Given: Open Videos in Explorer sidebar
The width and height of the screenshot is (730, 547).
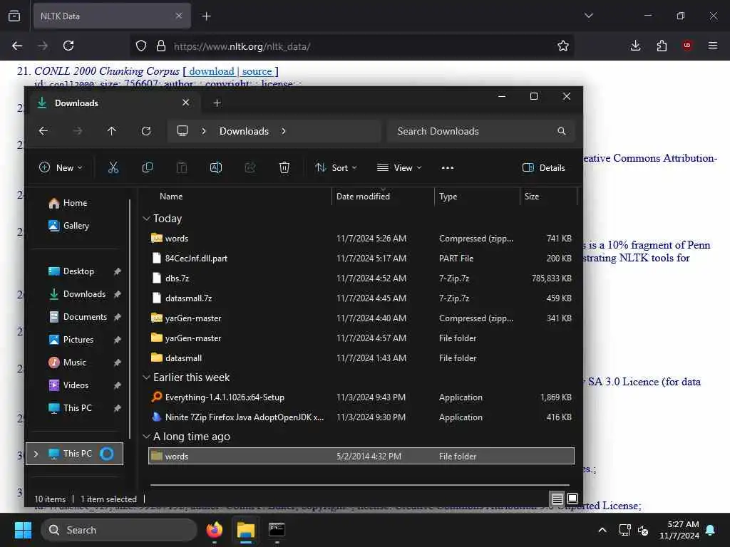Looking at the screenshot, I should (68, 385).
